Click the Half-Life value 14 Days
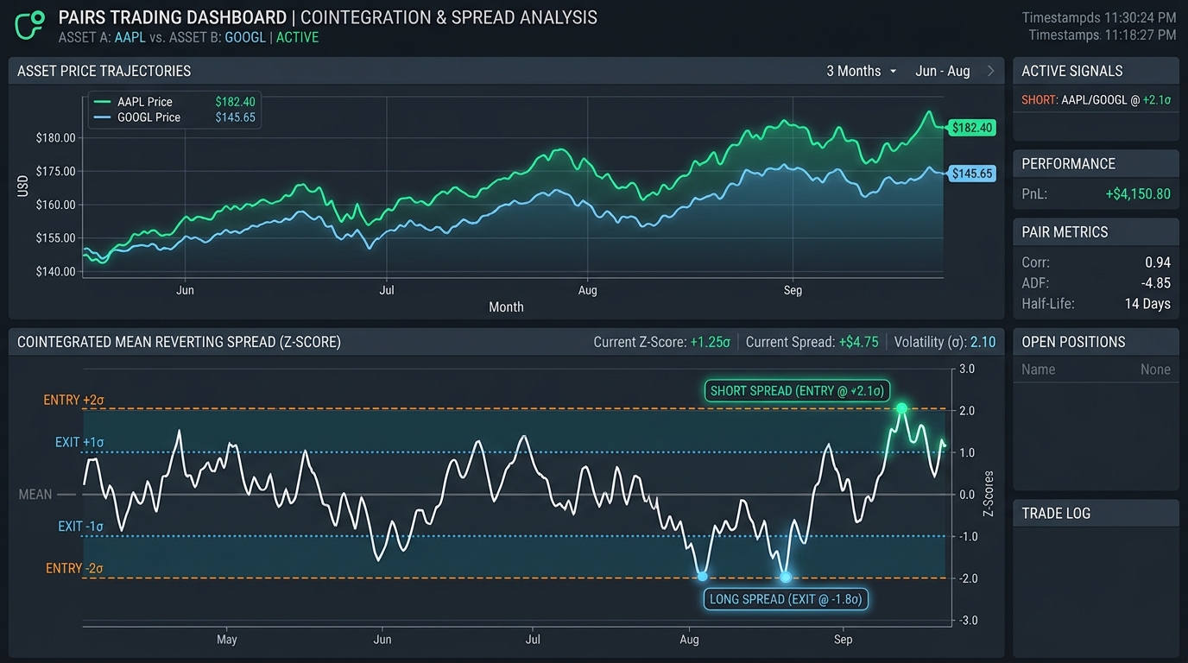 click(1147, 304)
